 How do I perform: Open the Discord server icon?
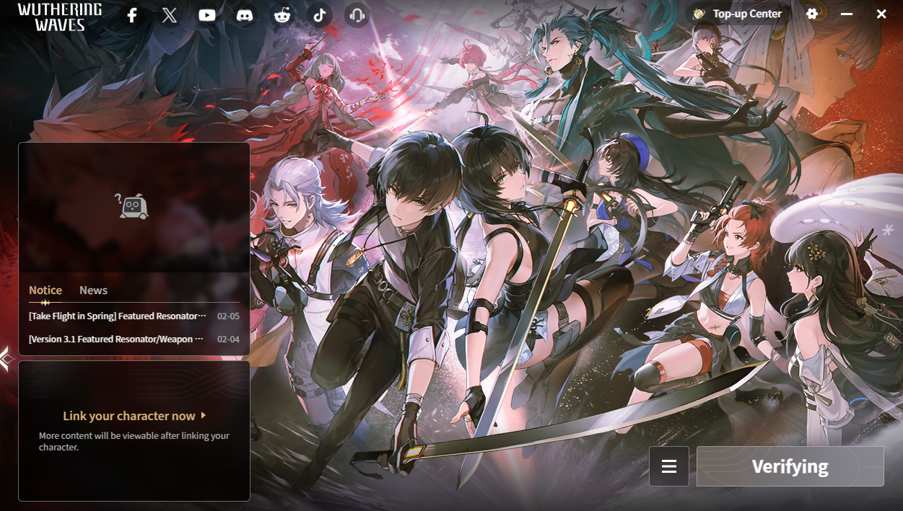(x=245, y=15)
